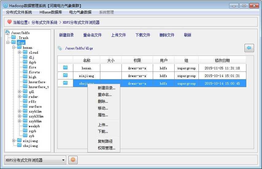The image size is (262, 169).
Task: Click the hnsurface folder icon in tree
Action: tap(25, 82)
